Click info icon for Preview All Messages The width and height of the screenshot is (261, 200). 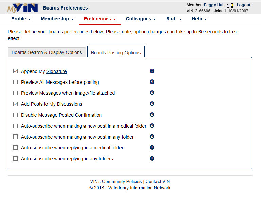tap(152, 82)
